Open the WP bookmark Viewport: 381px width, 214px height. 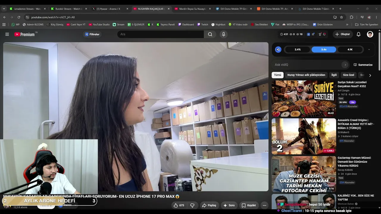pos(15,25)
